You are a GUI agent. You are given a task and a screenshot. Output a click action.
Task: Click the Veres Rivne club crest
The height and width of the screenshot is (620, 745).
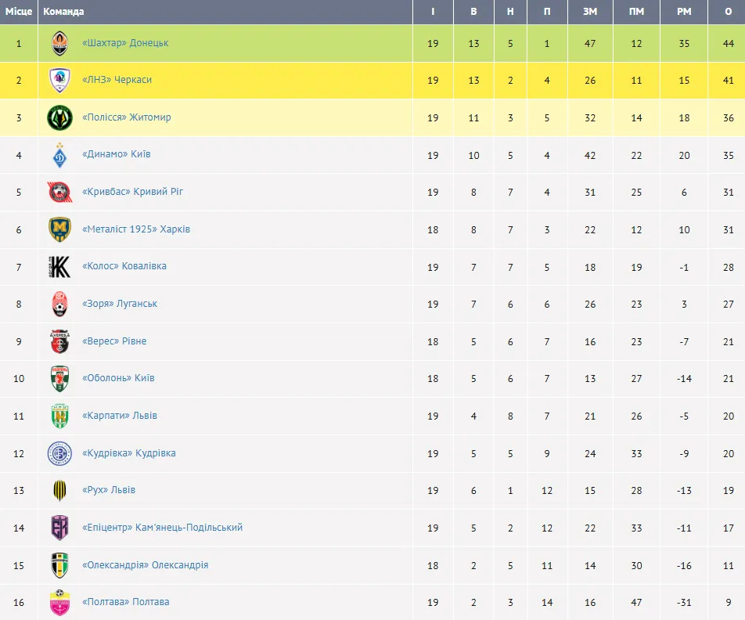coord(60,342)
